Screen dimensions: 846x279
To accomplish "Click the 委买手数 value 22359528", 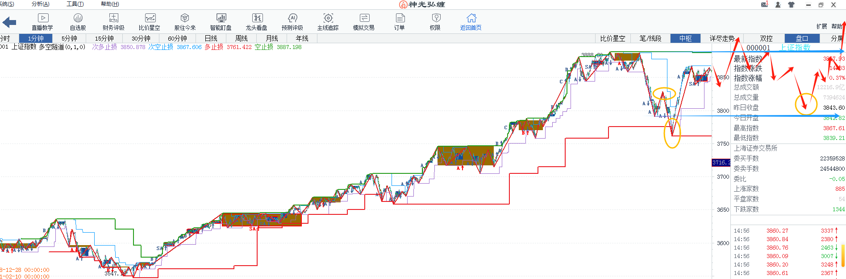I will (x=832, y=158).
